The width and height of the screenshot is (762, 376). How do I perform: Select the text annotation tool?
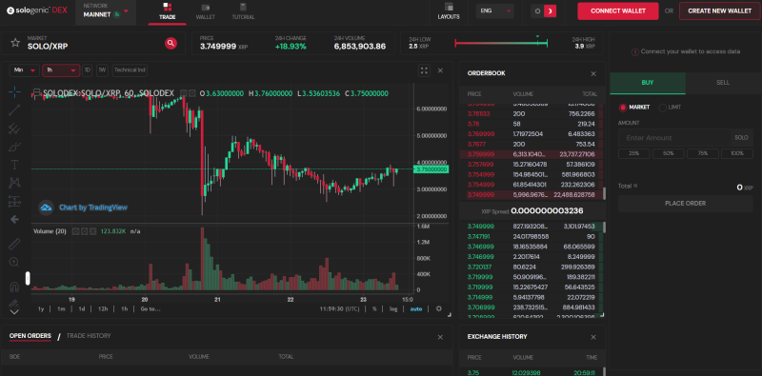(14, 164)
